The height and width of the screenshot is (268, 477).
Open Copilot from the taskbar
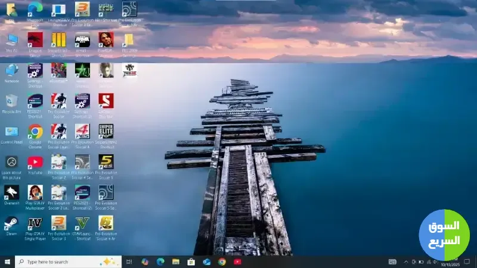145,261
